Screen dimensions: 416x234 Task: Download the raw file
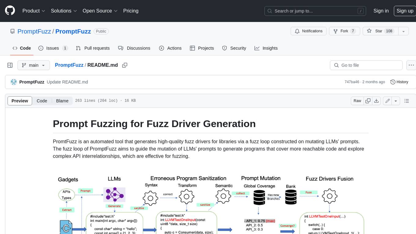coord(377,101)
